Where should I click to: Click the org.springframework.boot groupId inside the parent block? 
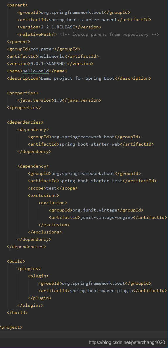point(72,12)
